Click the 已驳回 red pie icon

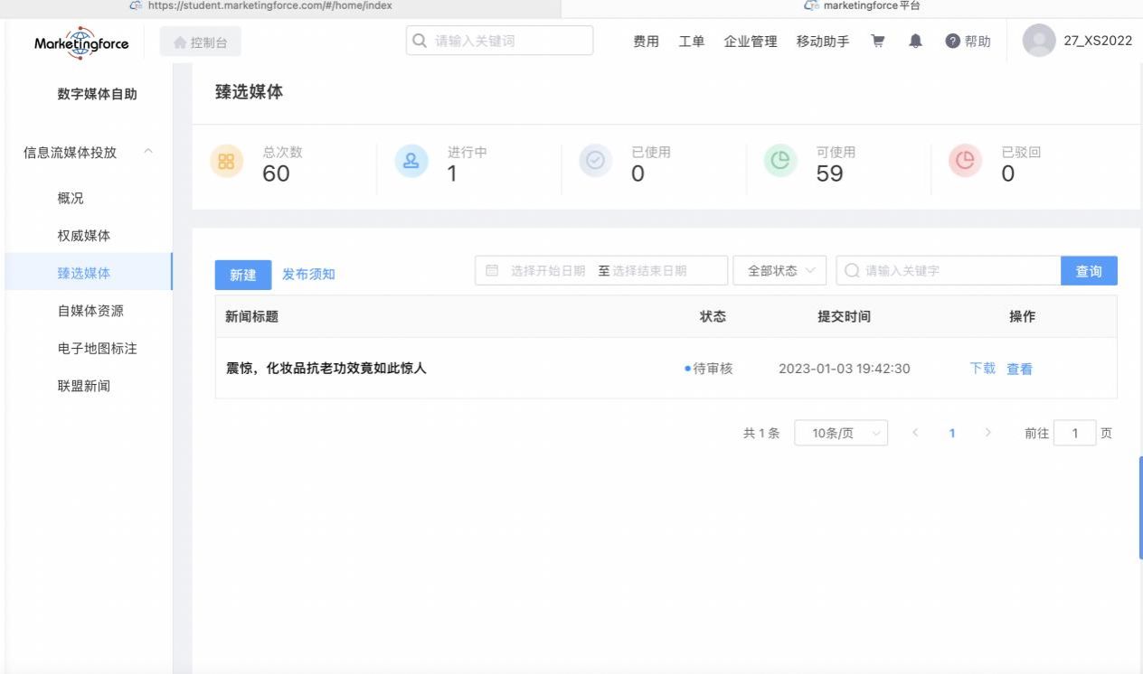[x=965, y=162]
